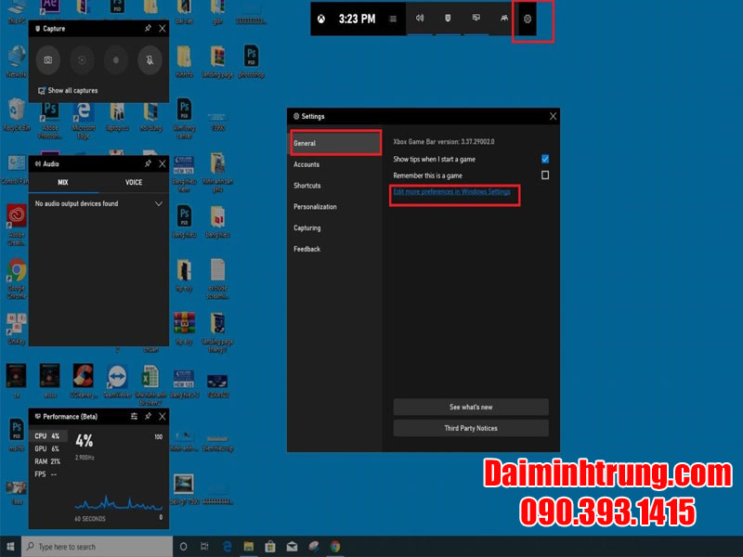743x557 pixels.
Task: Open the Capture widget icon on game bar
Action: coord(447,19)
